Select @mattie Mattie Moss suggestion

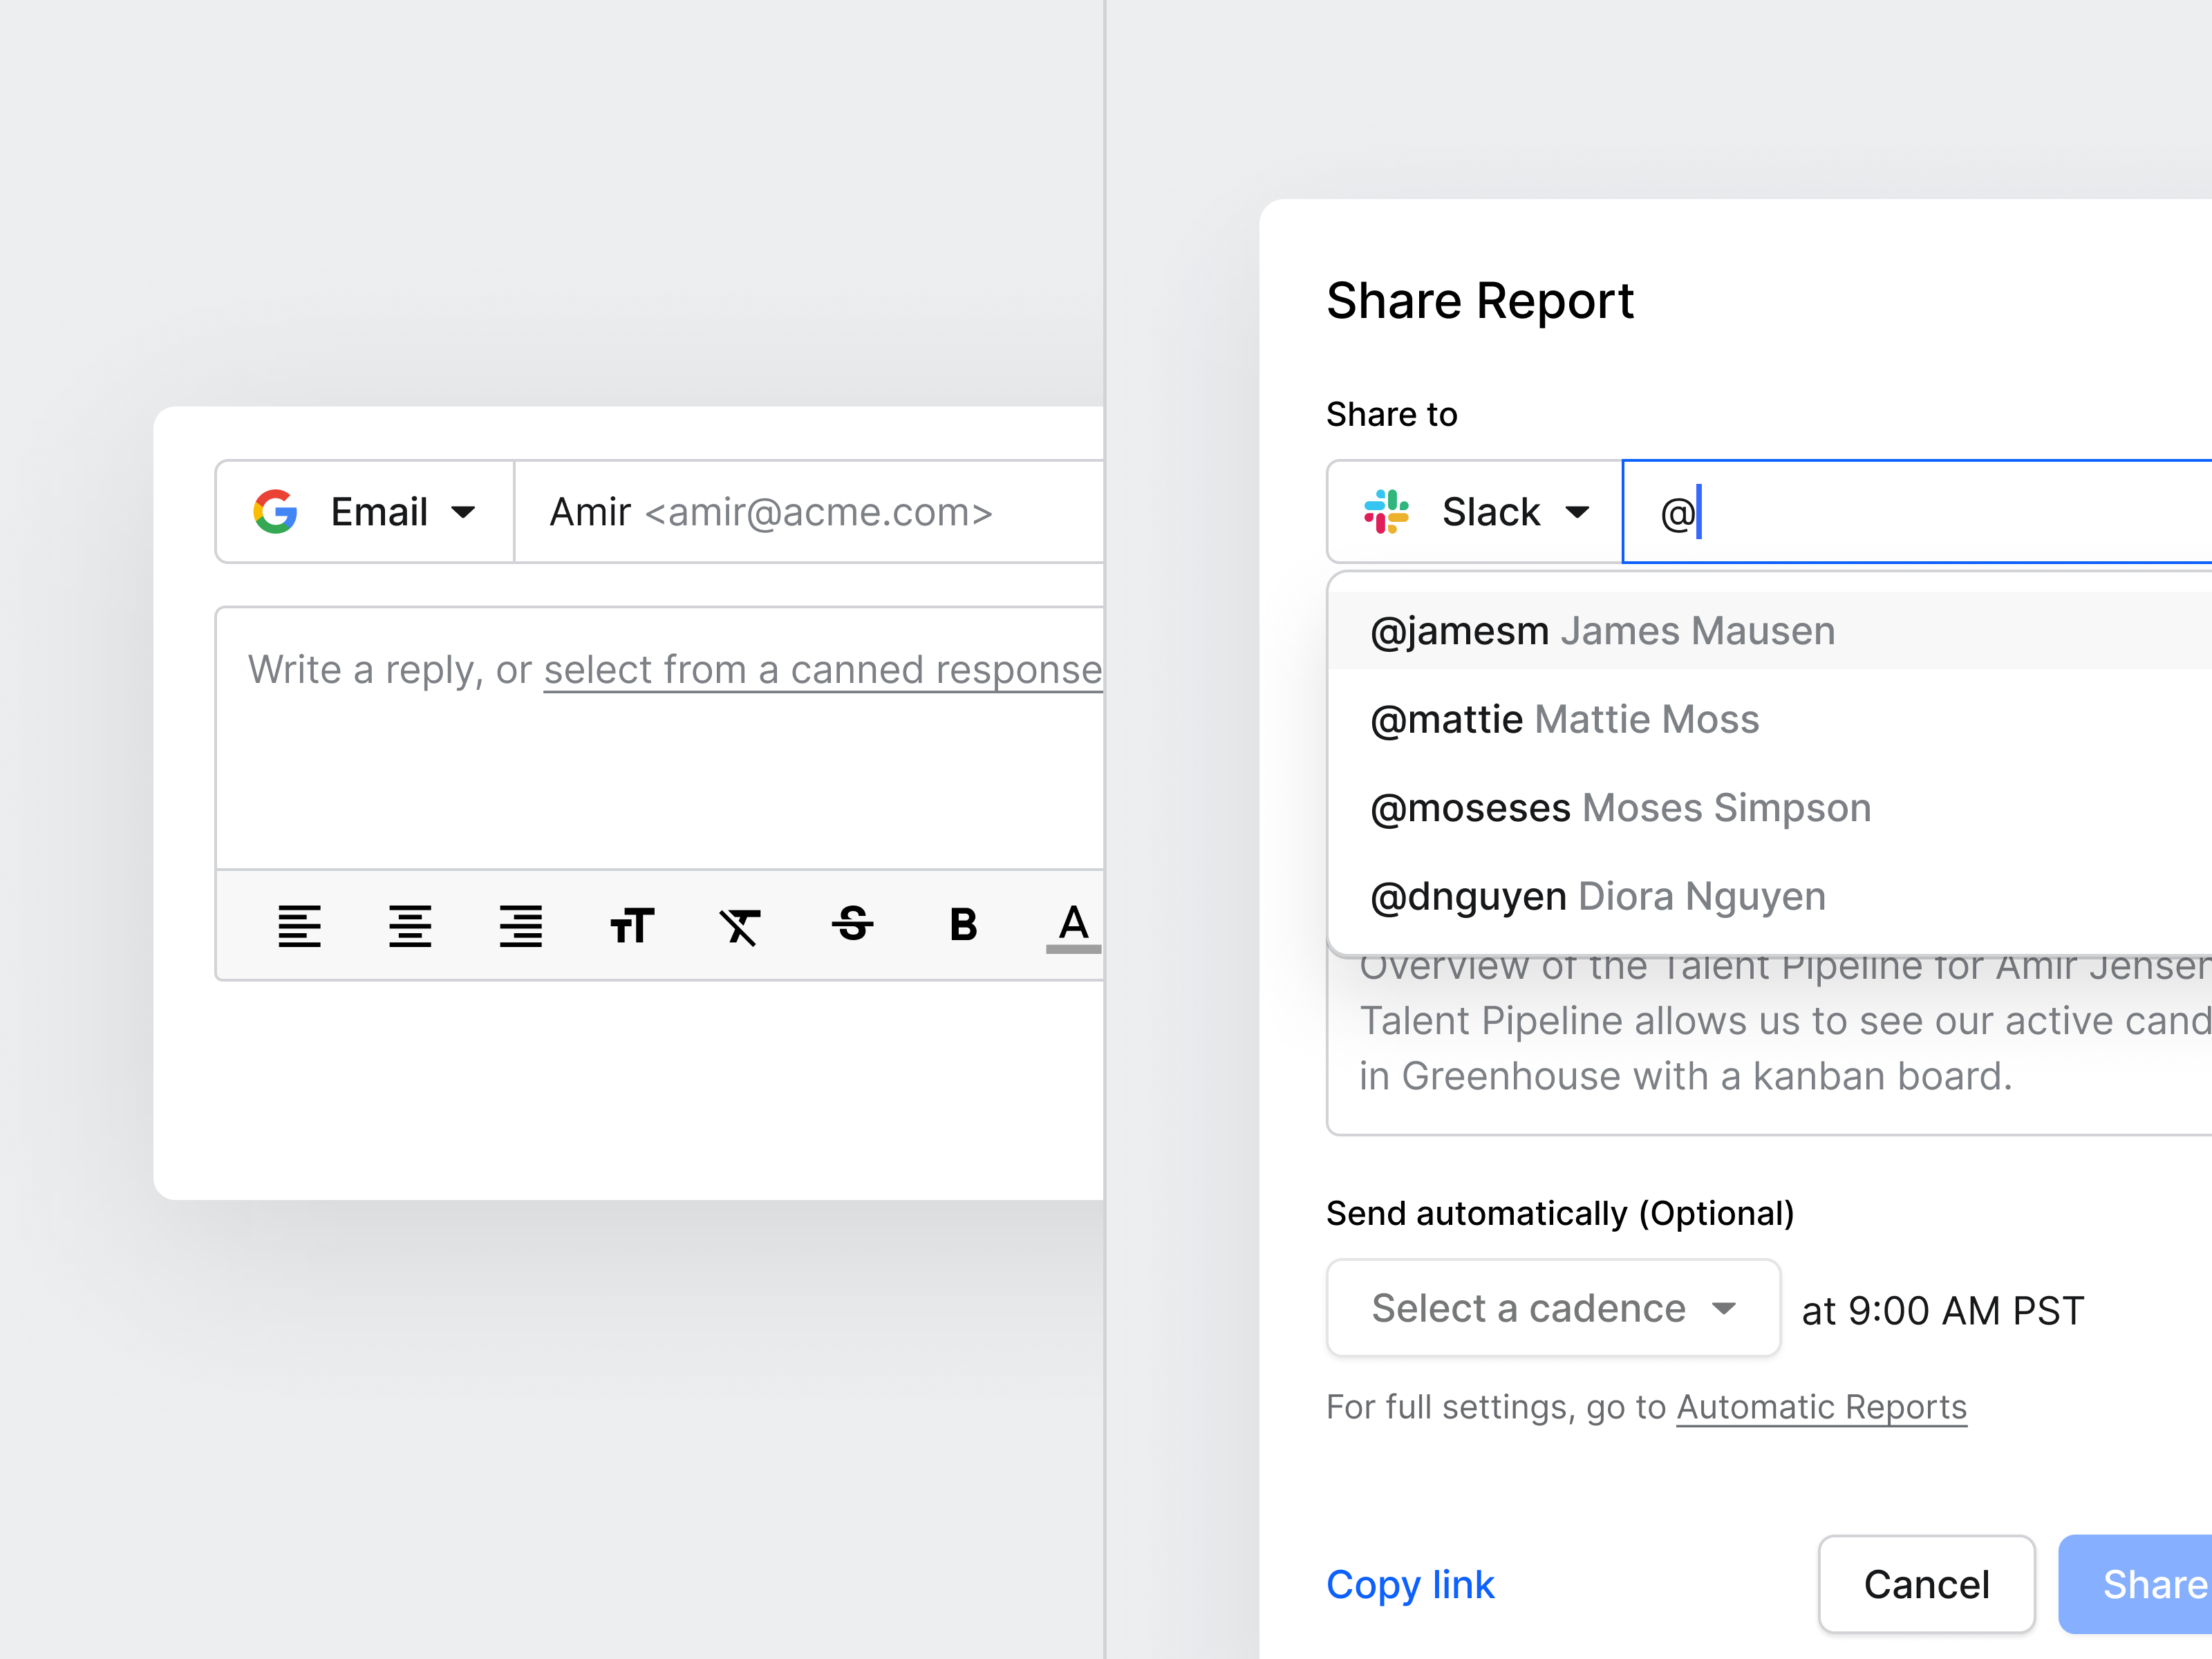point(1770,720)
